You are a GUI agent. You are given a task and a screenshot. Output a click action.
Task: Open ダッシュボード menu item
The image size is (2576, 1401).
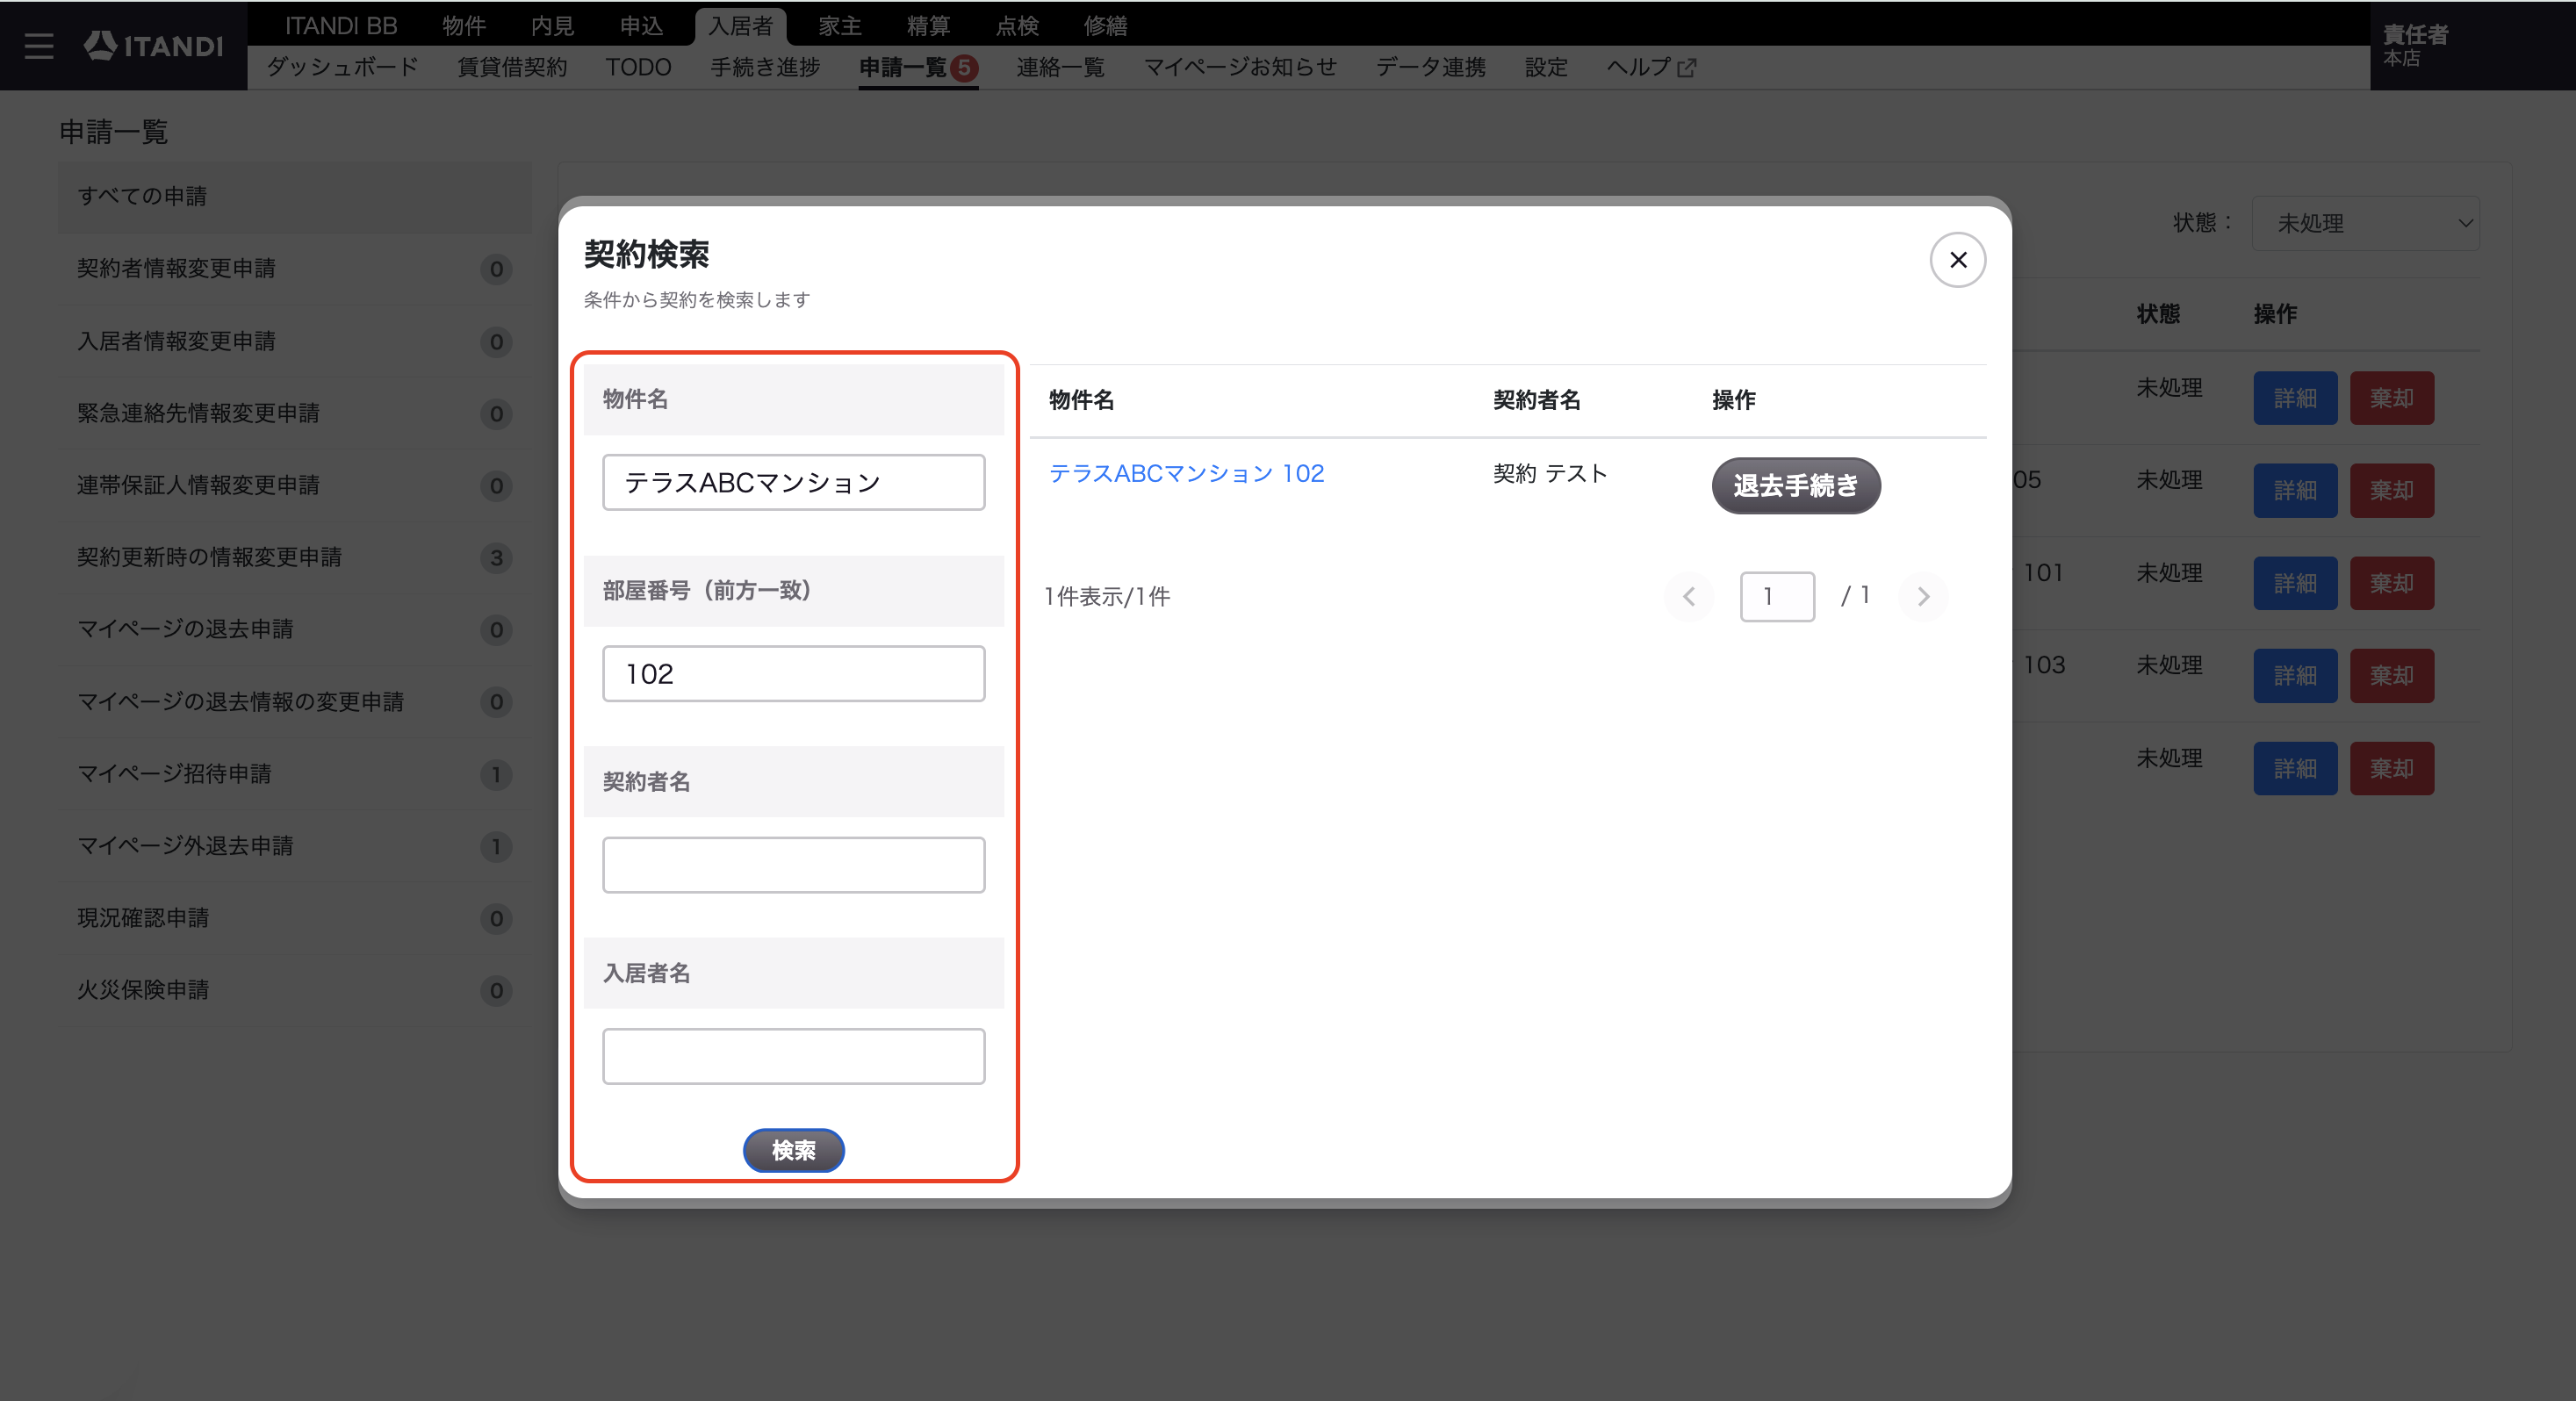click(x=342, y=67)
